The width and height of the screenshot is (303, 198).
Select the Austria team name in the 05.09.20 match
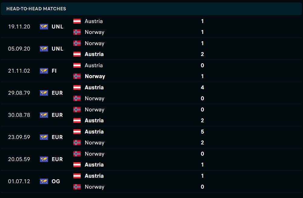click(94, 54)
